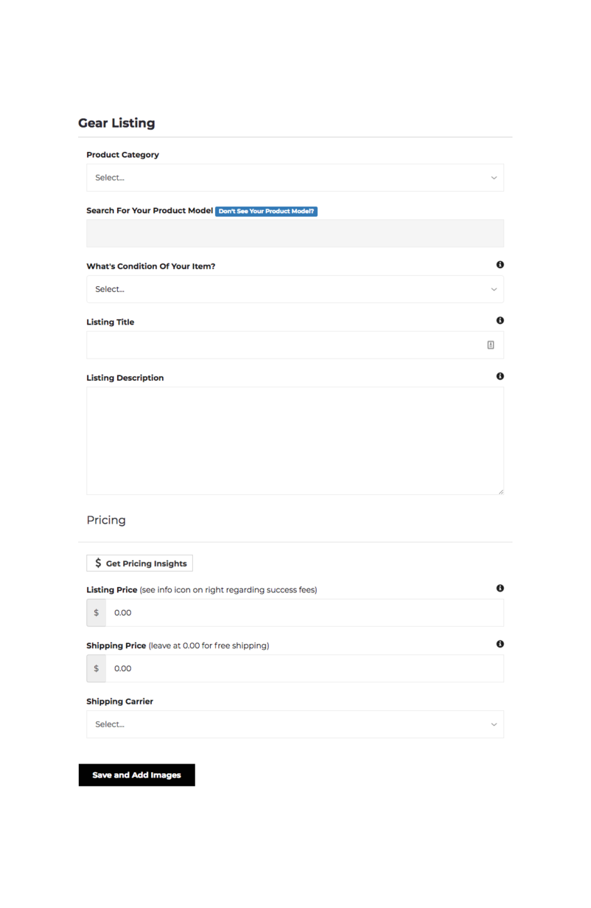Screen dimensions: 591x908
Task: Open the Shipping Carrier dropdown
Action: pos(295,724)
